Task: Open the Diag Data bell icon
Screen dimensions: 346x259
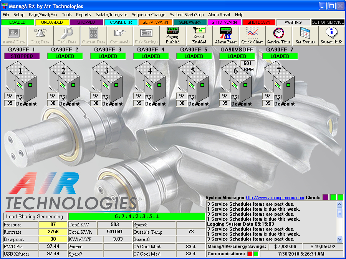Action: point(40,36)
